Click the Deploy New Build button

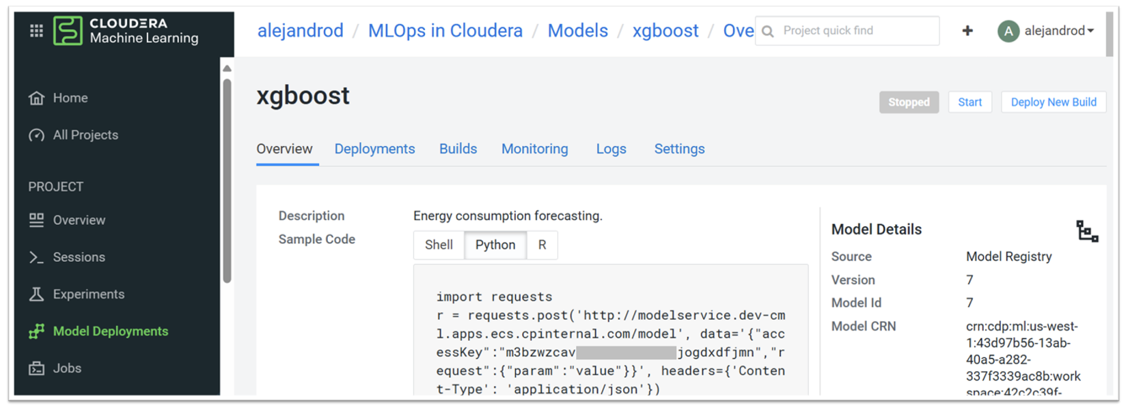tap(1053, 102)
